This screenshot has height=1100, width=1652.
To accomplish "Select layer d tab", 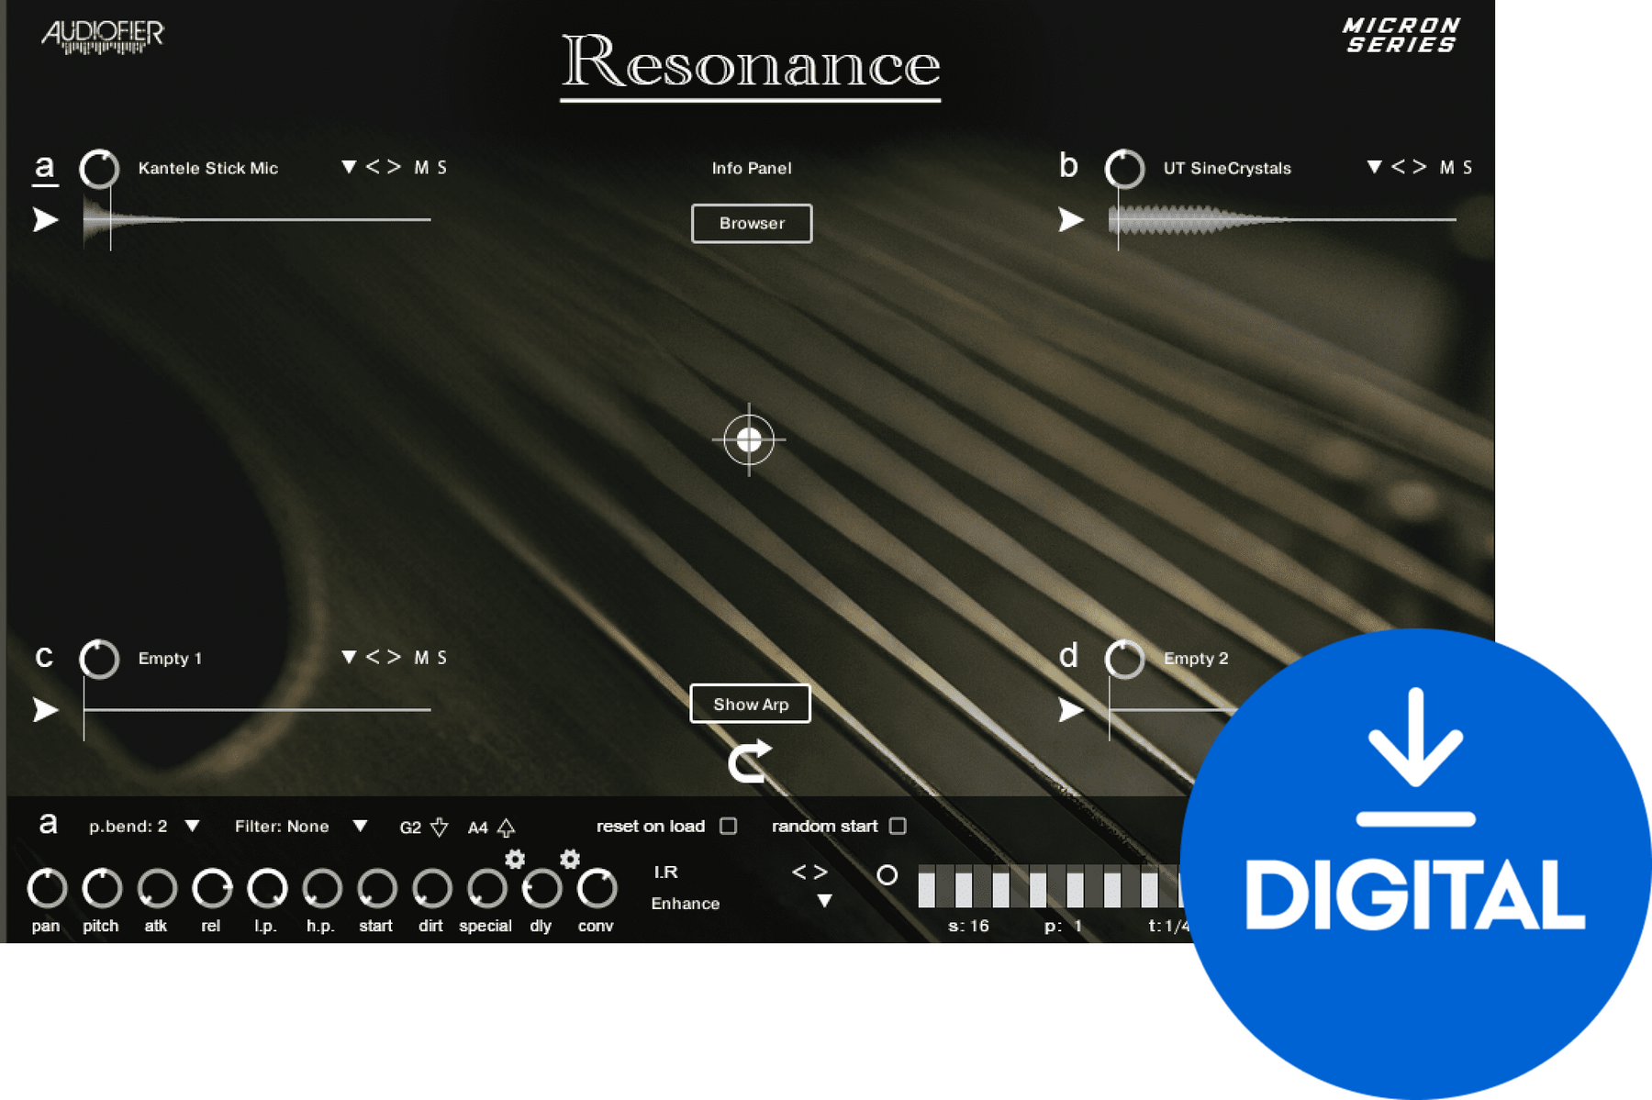I will pyautogui.click(x=1068, y=656).
